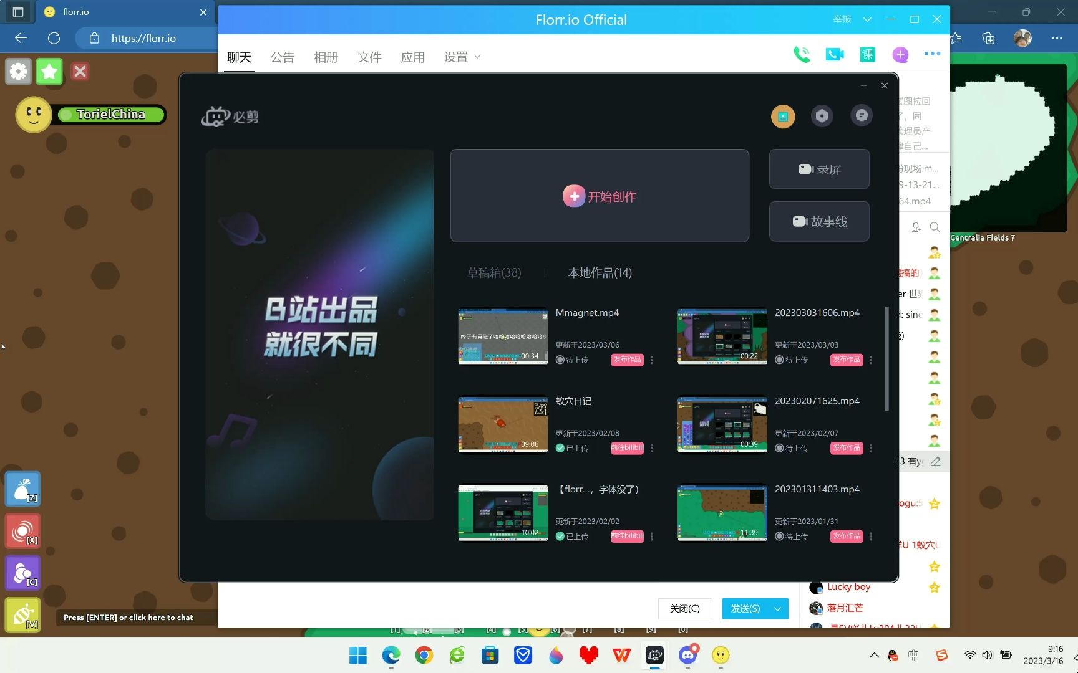
Task: Open the Mmagnet.mp4 video thumbnail
Action: pos(503,336)
